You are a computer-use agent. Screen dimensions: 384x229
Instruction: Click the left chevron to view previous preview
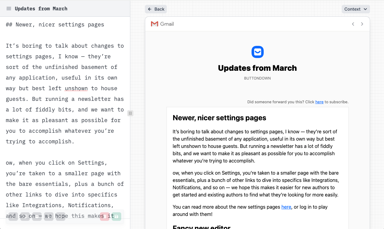pyautogui.click(x=353, y=24)
